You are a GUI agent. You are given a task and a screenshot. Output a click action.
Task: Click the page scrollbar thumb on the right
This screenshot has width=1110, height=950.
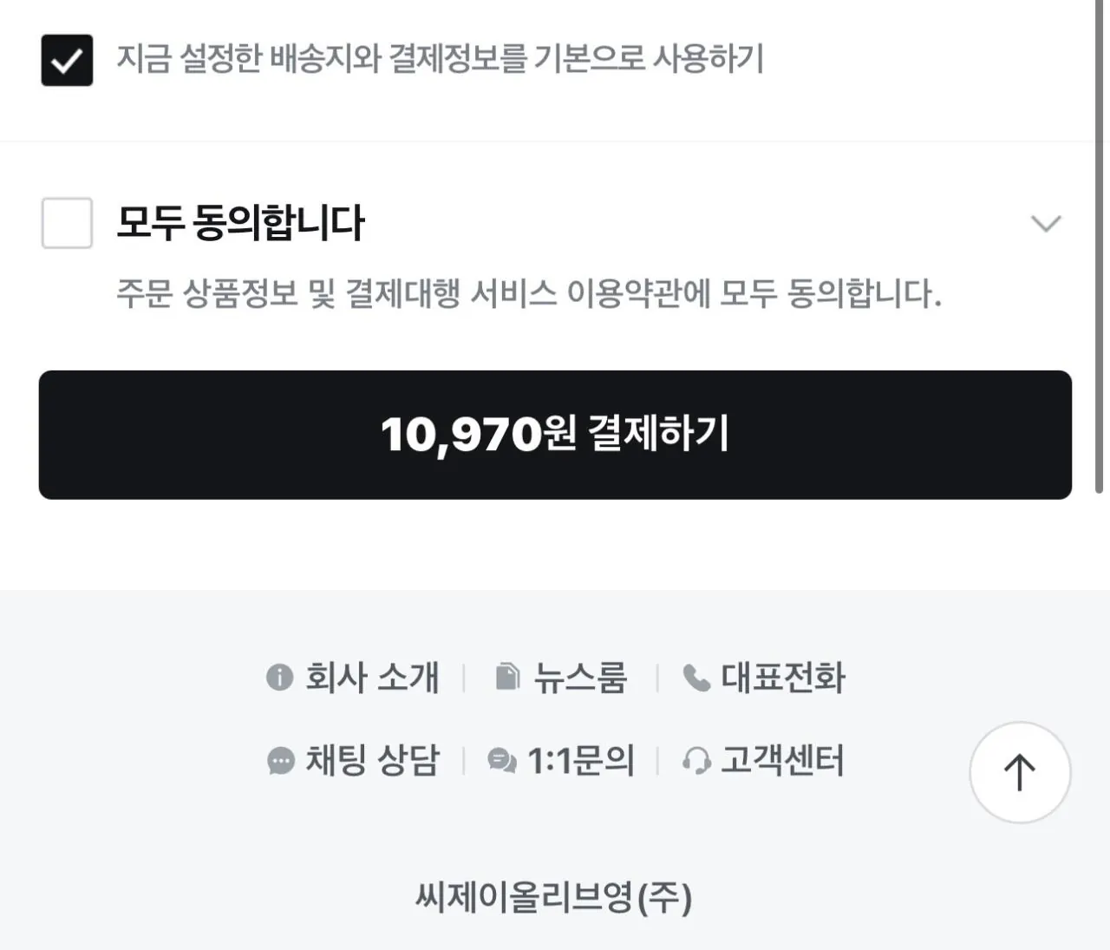(x=1100, y=247)
